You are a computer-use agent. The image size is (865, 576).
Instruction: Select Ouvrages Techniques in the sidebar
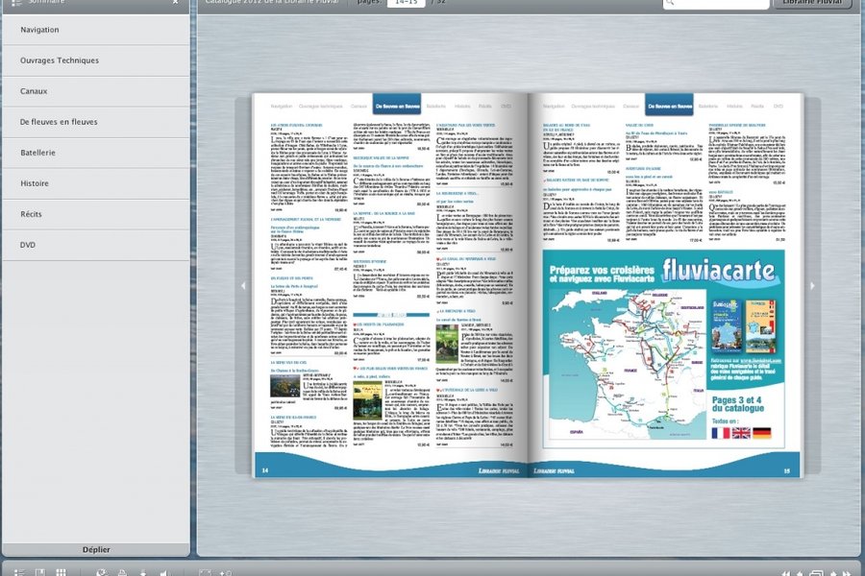[60, 60]
